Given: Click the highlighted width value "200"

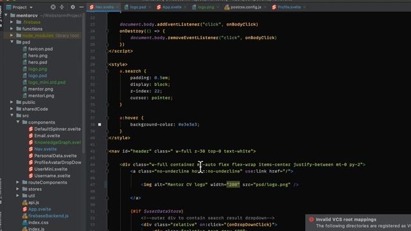Looking at the screenshot, I should pos(233,185).
